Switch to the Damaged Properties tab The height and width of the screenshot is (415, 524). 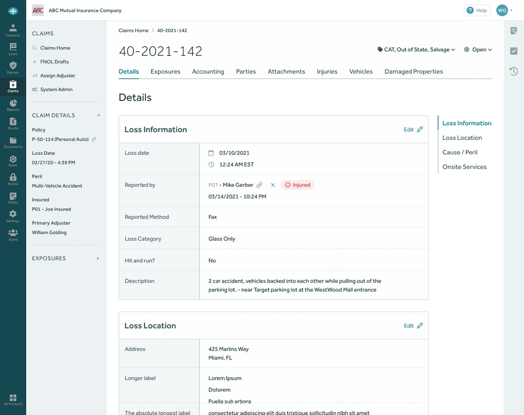(413, 72)
